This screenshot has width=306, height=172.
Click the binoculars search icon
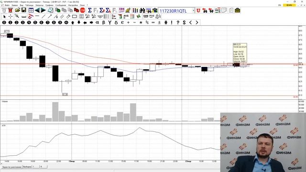tap(142, 10)
